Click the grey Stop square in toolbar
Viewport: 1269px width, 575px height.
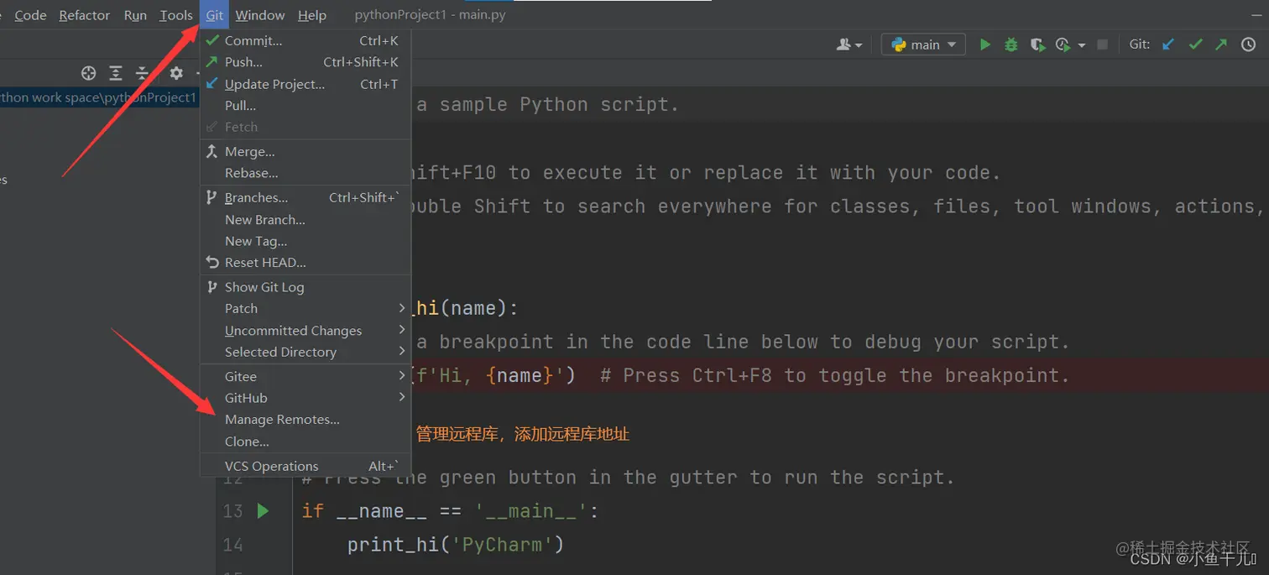1103,44
